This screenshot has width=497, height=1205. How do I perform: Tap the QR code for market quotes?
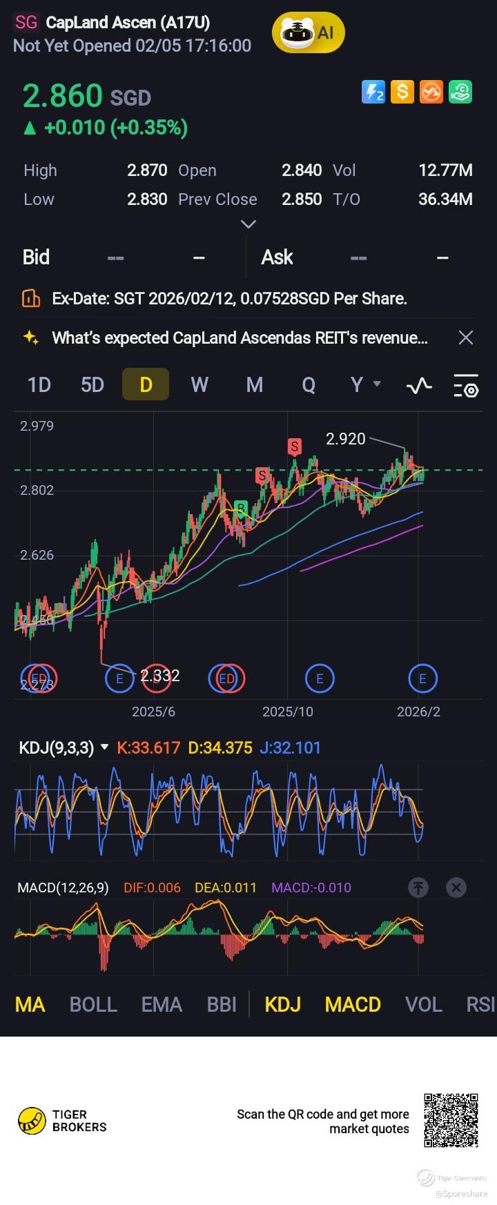[451, 1120]
